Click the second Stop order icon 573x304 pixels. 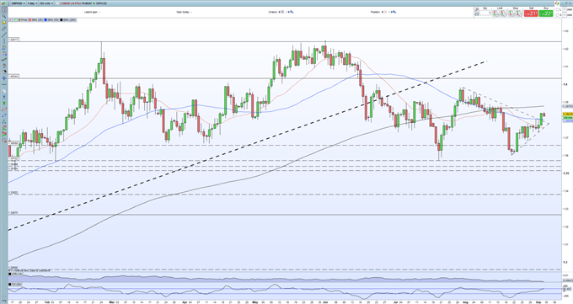pos(519,13)
